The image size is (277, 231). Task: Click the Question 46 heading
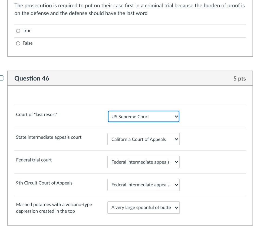point(32,78)
